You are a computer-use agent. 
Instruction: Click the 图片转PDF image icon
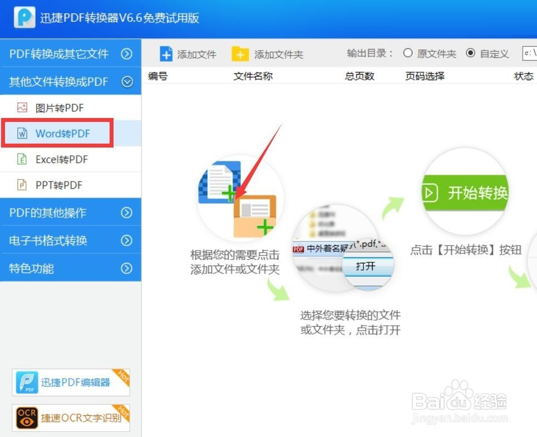(x=22, y=107)
